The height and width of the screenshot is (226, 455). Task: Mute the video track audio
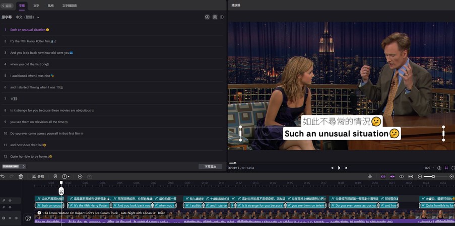point(16,218)
